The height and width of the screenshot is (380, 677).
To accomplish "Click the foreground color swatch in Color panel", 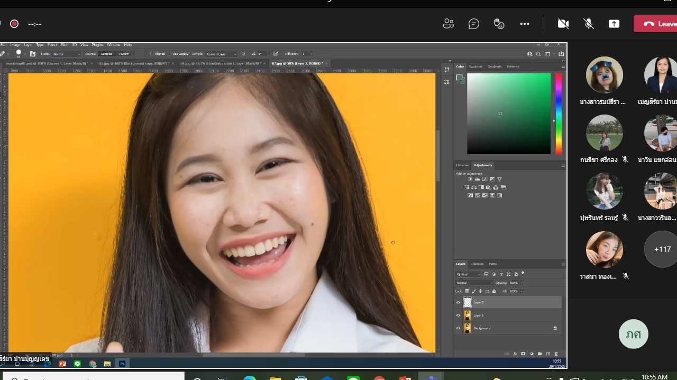I will pos(460,78).
